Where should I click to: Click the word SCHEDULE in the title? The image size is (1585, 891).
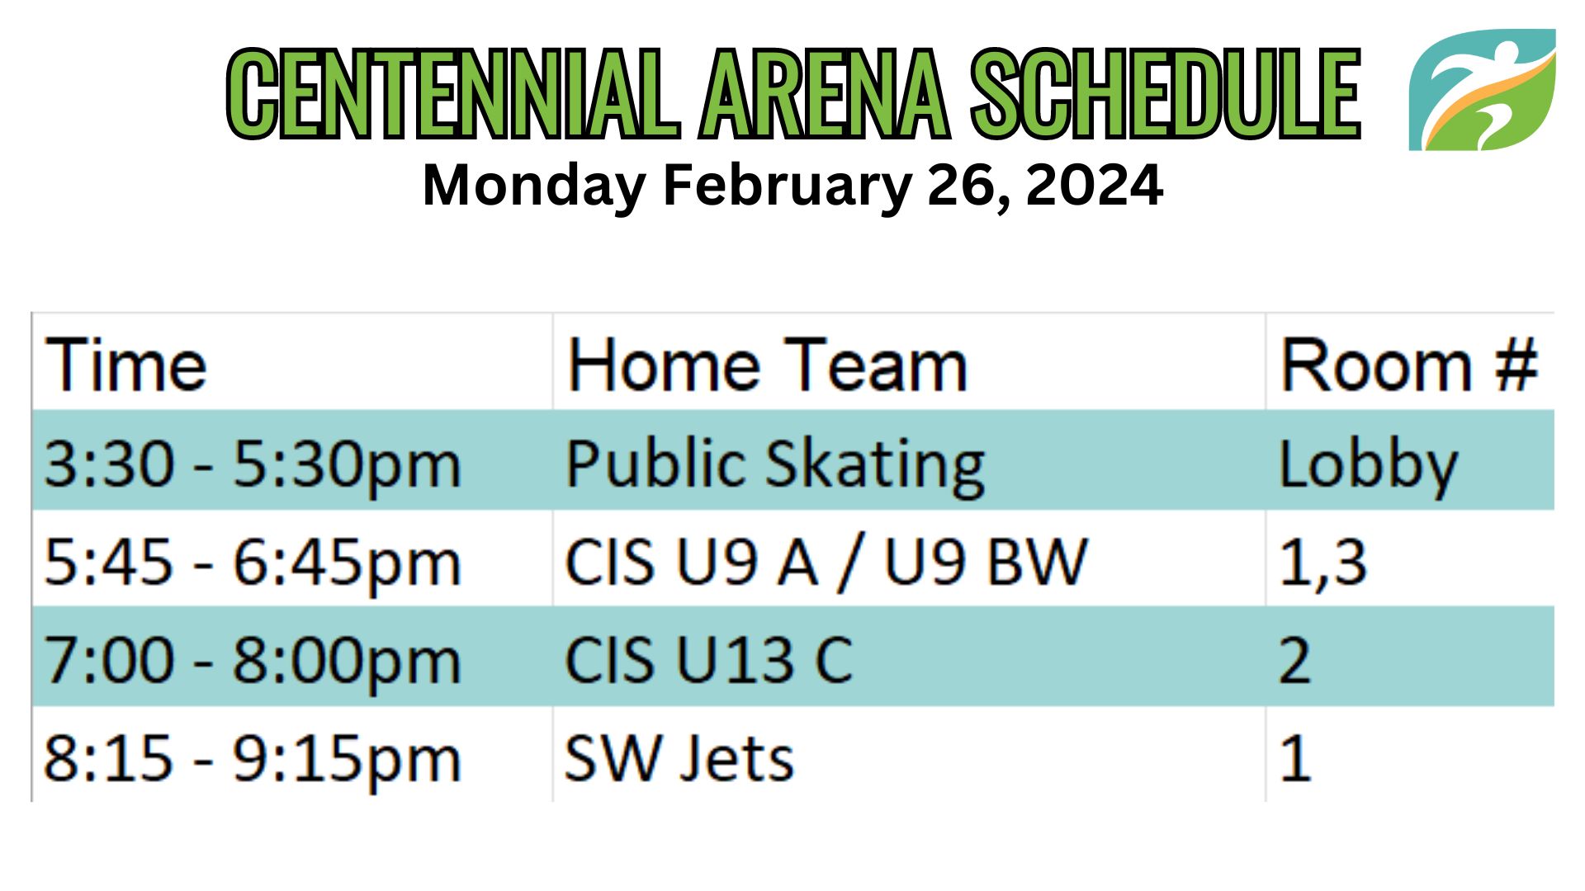(1166, 93)
